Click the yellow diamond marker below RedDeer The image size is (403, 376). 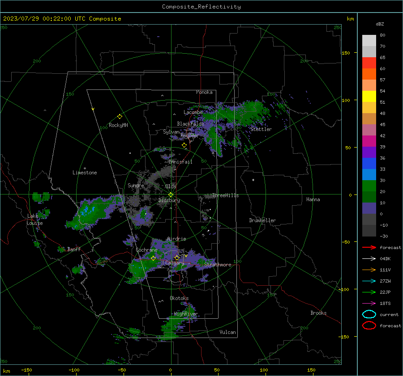pos(184,145)
